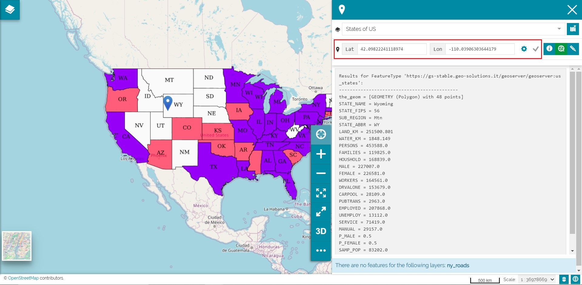This screenshot has width=582, height=285.
Task: Click the feature search globe icon
Action: [x=561, y=49]
